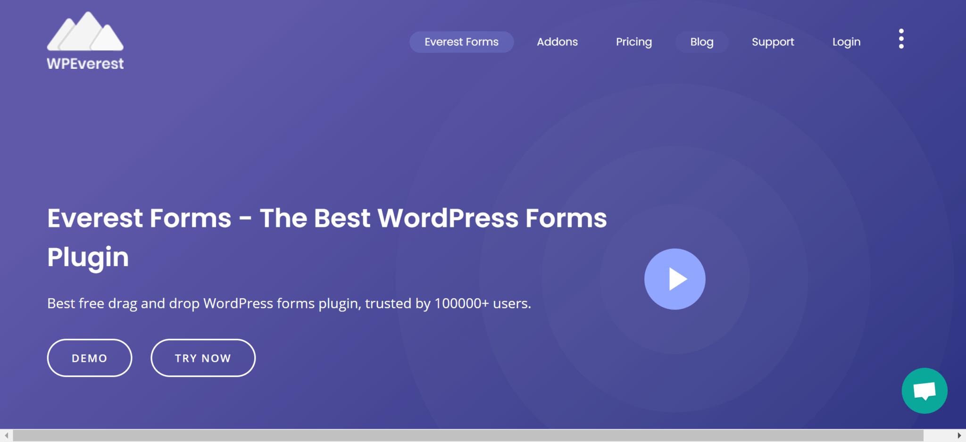Open the Addons menu item

click(557, 42)
